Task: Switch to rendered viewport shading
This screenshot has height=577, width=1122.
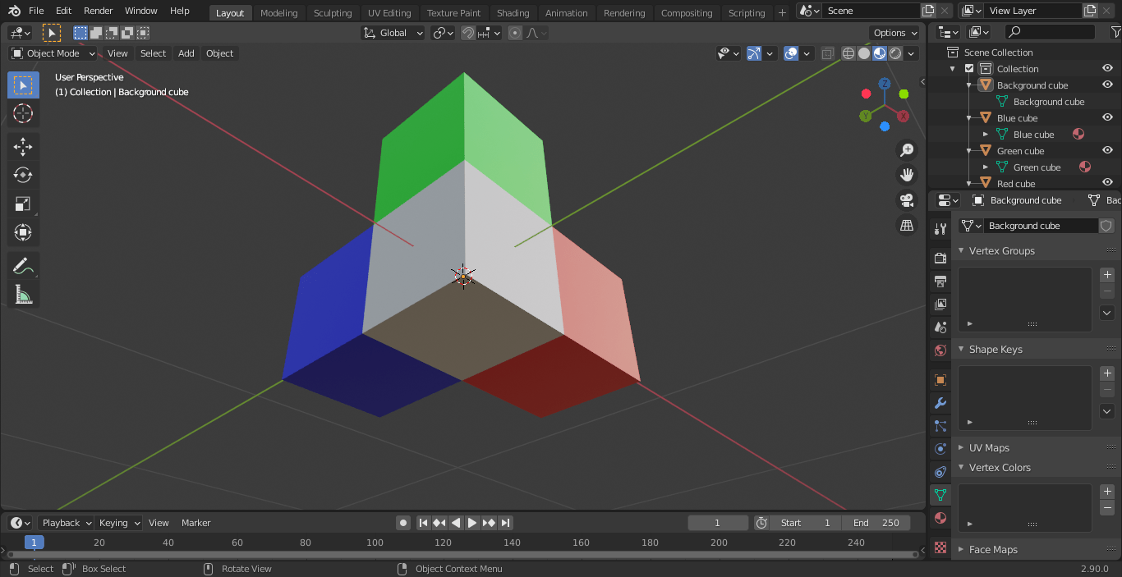Action: pyautogui.click(x=895, y=53)
